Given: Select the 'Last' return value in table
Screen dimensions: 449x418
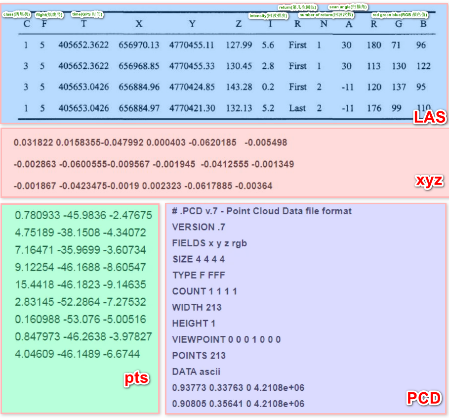Looking at the screenshot, I should point(297,108).
